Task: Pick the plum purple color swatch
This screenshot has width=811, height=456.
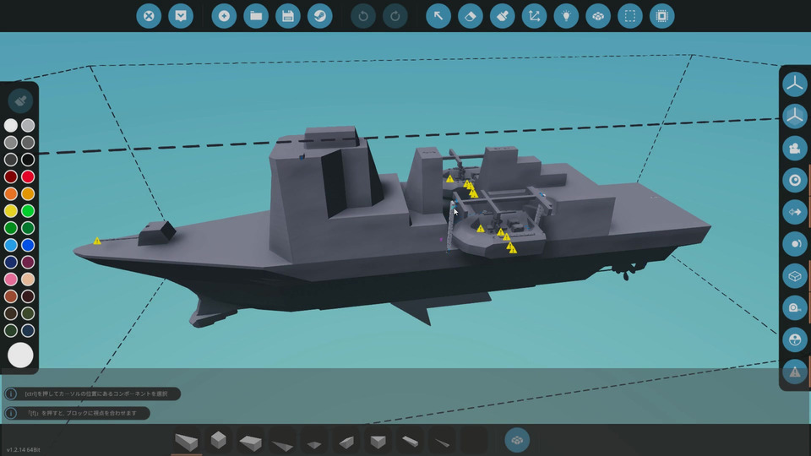Action: [28, 262]
